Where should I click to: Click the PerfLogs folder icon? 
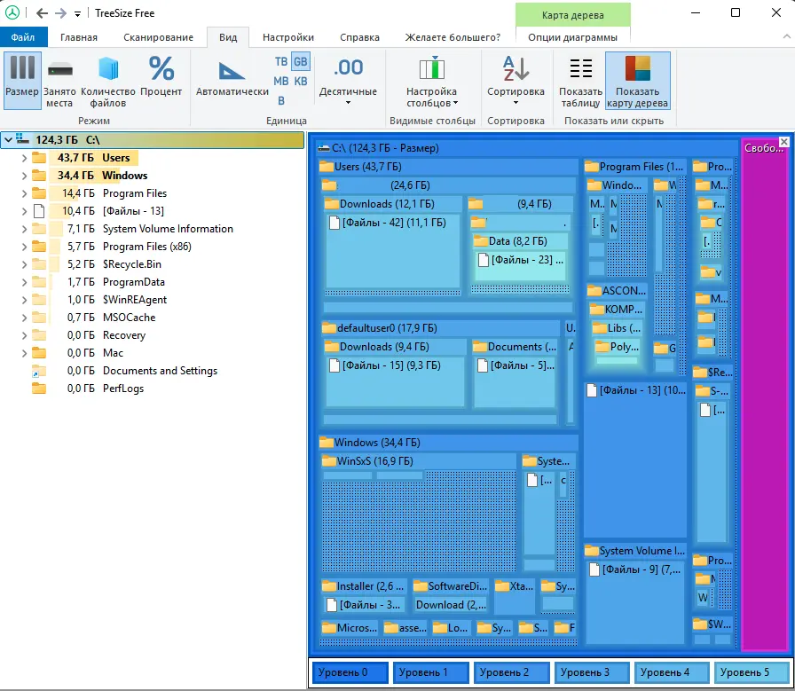[x=38, y=389]
